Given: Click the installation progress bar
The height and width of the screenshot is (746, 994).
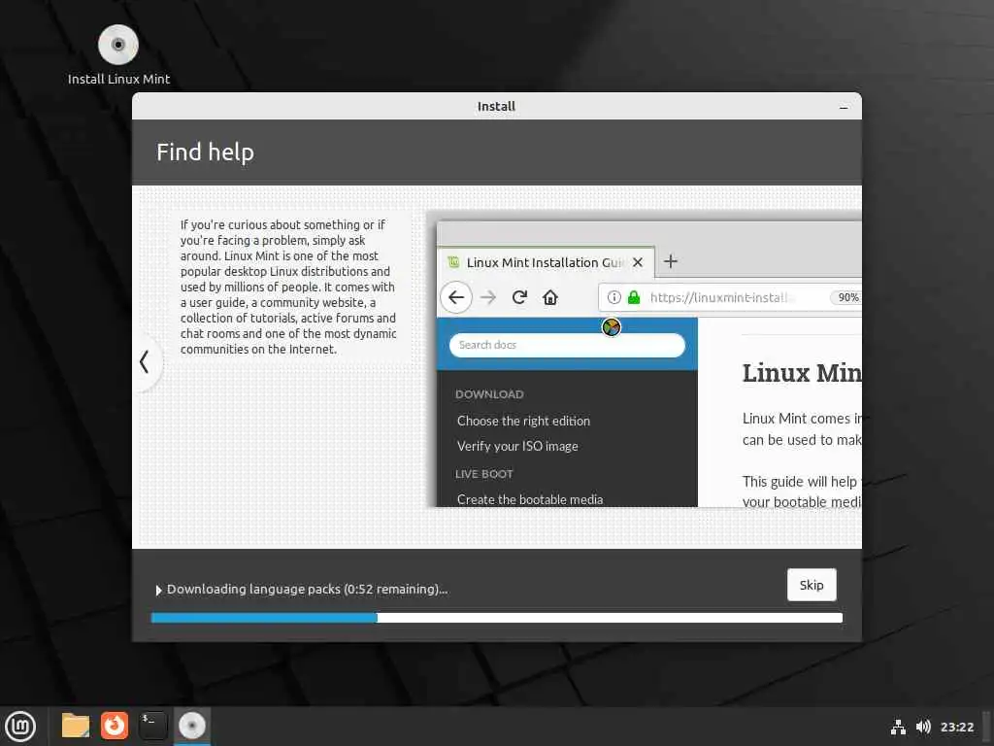Looking at the screenshot, I should pyautogui.click(x=496, y=618).
